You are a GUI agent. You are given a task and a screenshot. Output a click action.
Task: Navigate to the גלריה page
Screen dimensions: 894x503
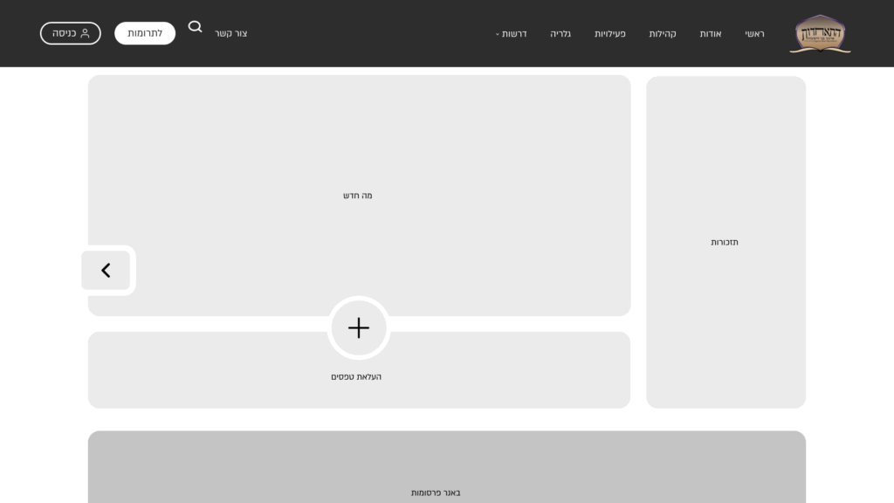click(x=560, y=34)
